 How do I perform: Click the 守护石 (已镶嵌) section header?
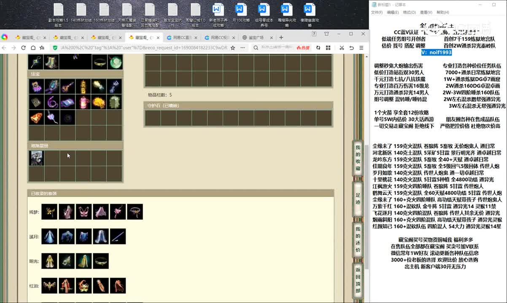(x=238, y=106)
